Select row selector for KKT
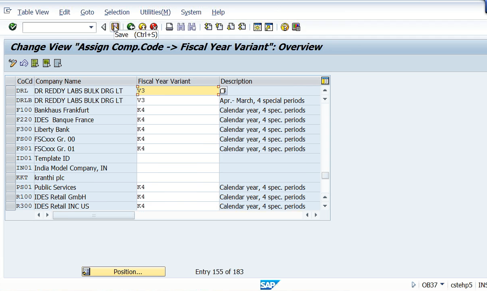The image size is (487, 291). point(10,178)
